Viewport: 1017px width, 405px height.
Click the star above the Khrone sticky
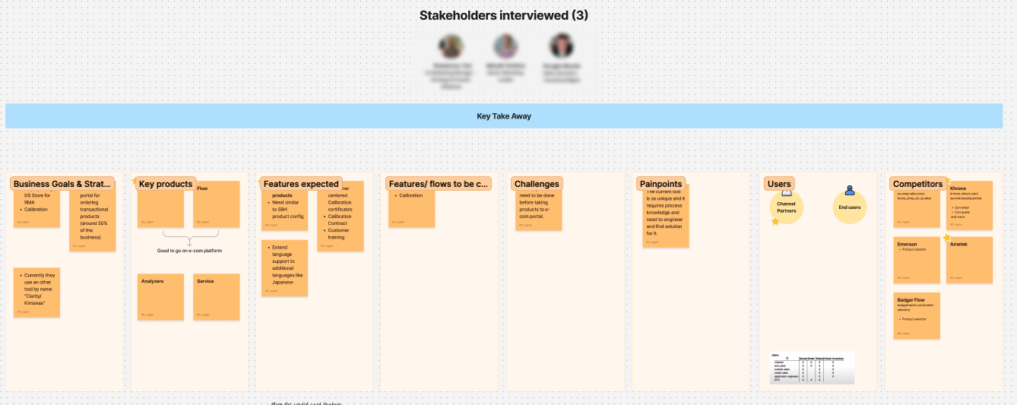tap(948, 182)
